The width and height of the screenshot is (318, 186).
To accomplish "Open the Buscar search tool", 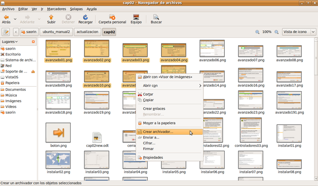I will [x=156, y=17].
